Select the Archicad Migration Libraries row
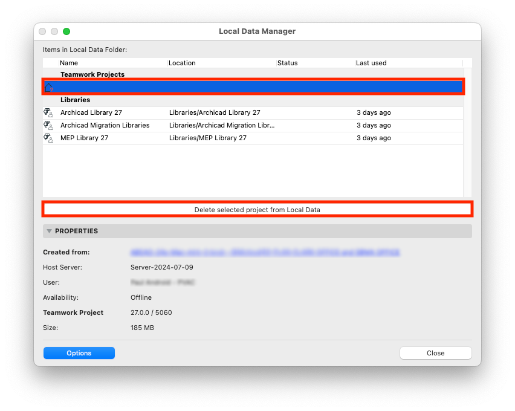 click(253, 125)
